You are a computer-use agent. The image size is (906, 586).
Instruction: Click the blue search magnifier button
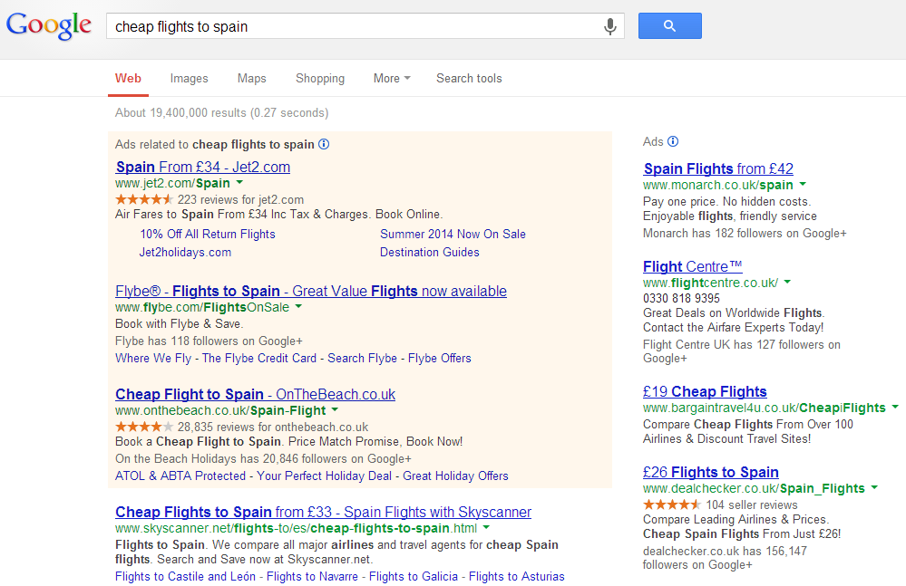tap(669, 26)
